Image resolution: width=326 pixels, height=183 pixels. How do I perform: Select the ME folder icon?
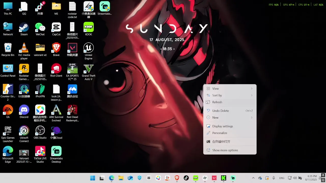click(x=56, y=9)
